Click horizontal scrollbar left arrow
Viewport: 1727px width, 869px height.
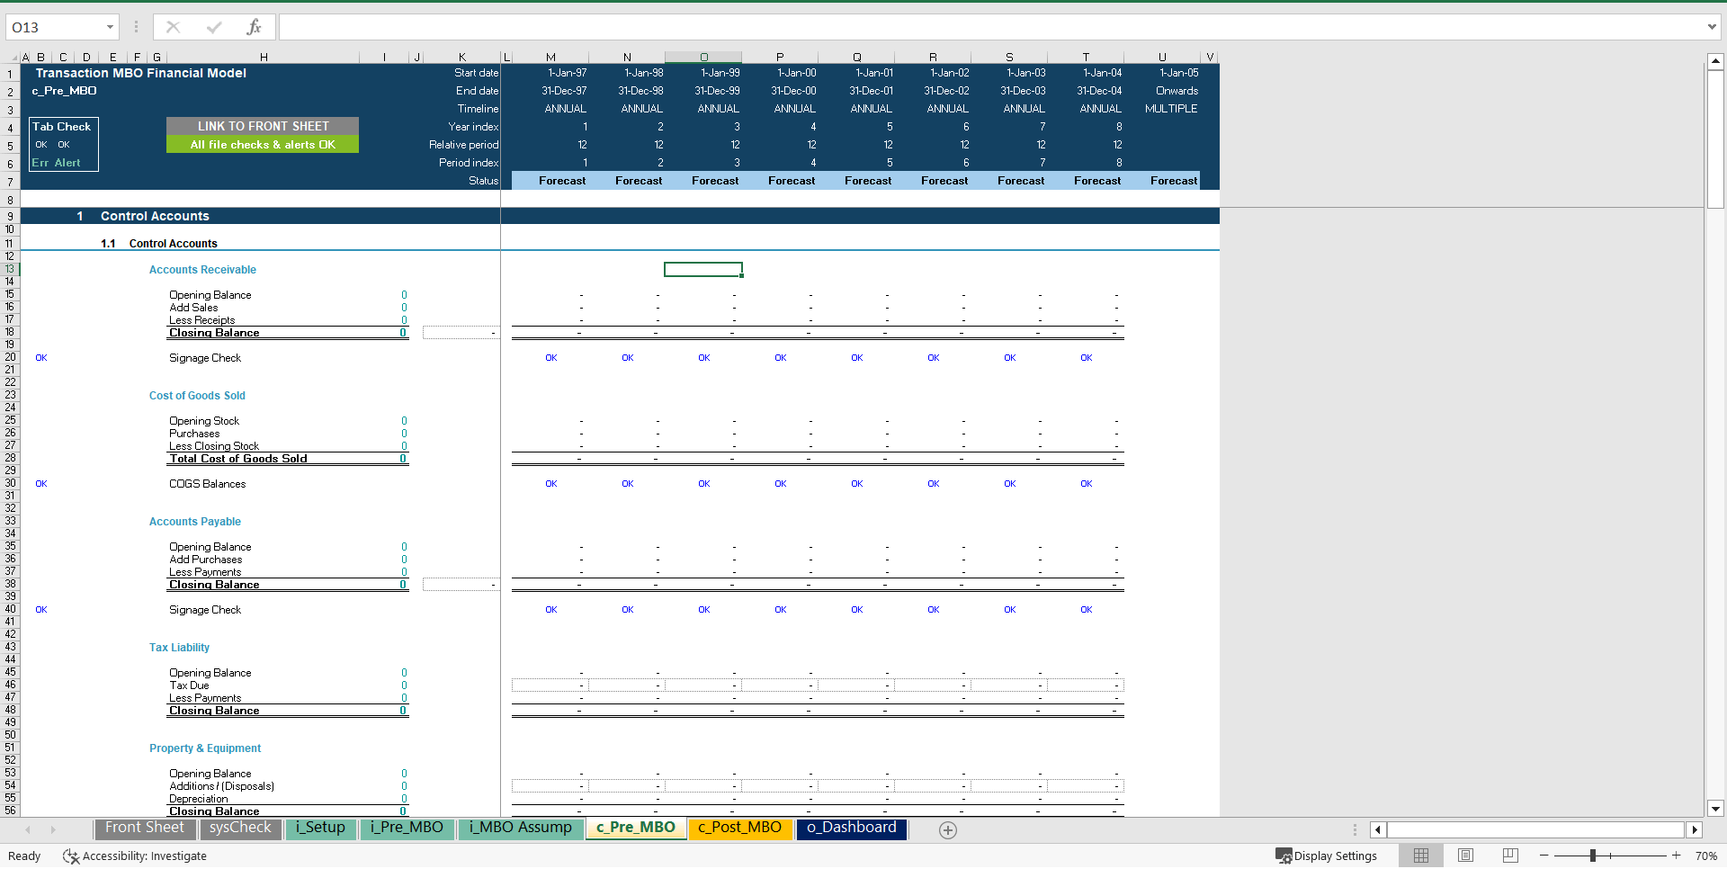1378,830
